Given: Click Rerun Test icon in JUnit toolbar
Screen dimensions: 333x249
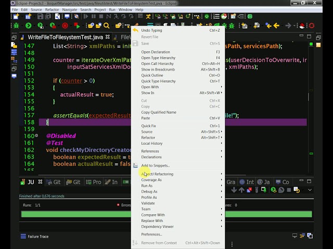Looking at the screenshot, I should (274, 190).
